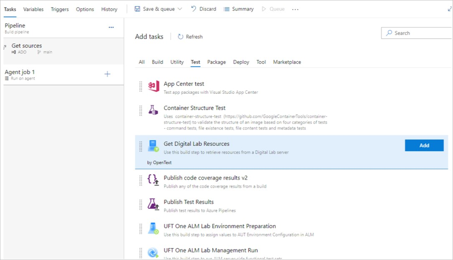Click the UFT One ALM Lab Management Run icon

153,252
